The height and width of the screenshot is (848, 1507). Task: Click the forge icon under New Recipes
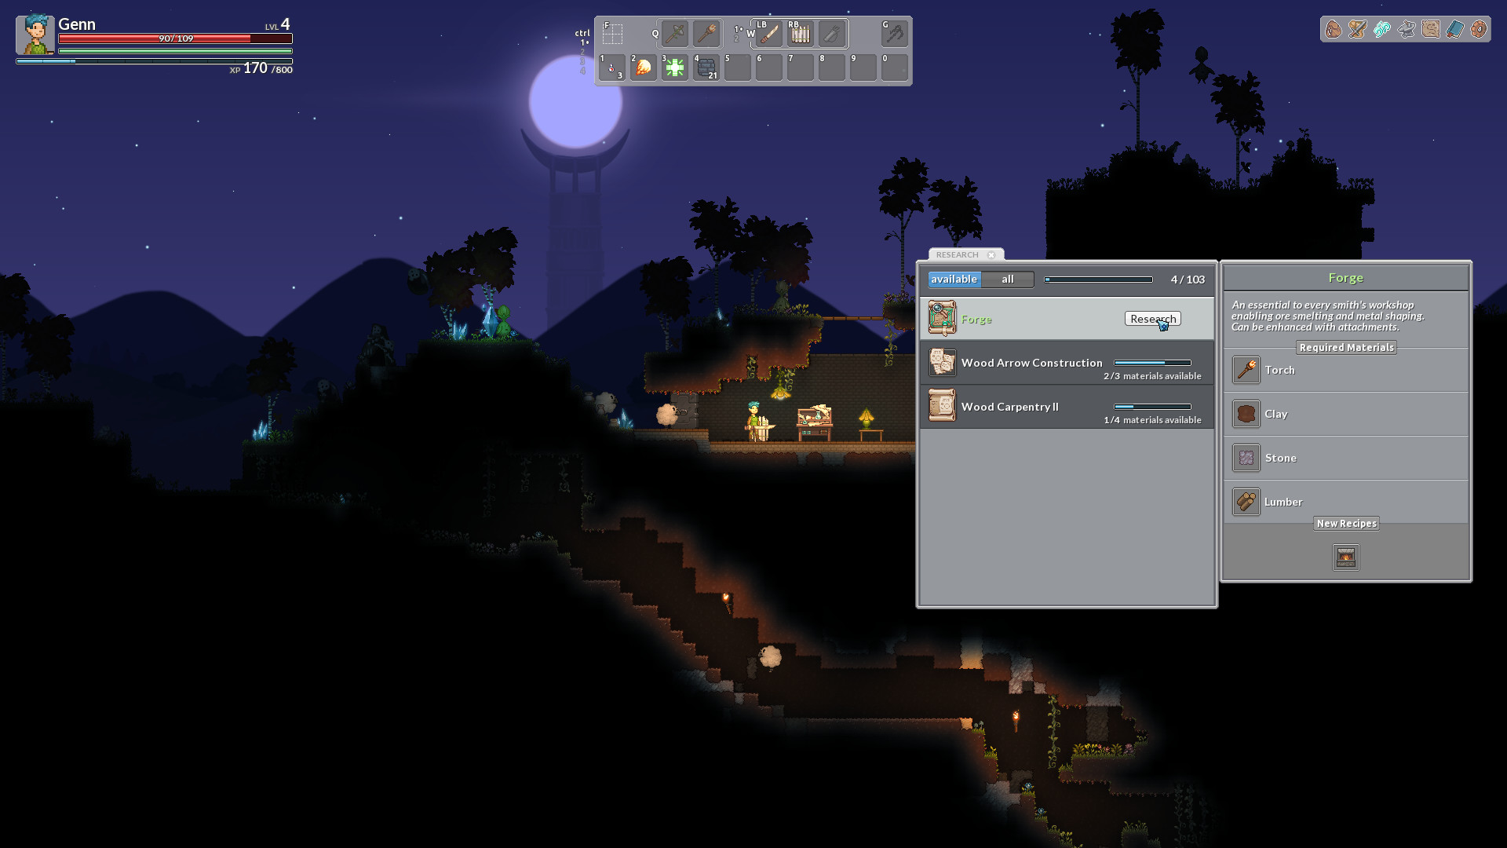pos(1345,557)
